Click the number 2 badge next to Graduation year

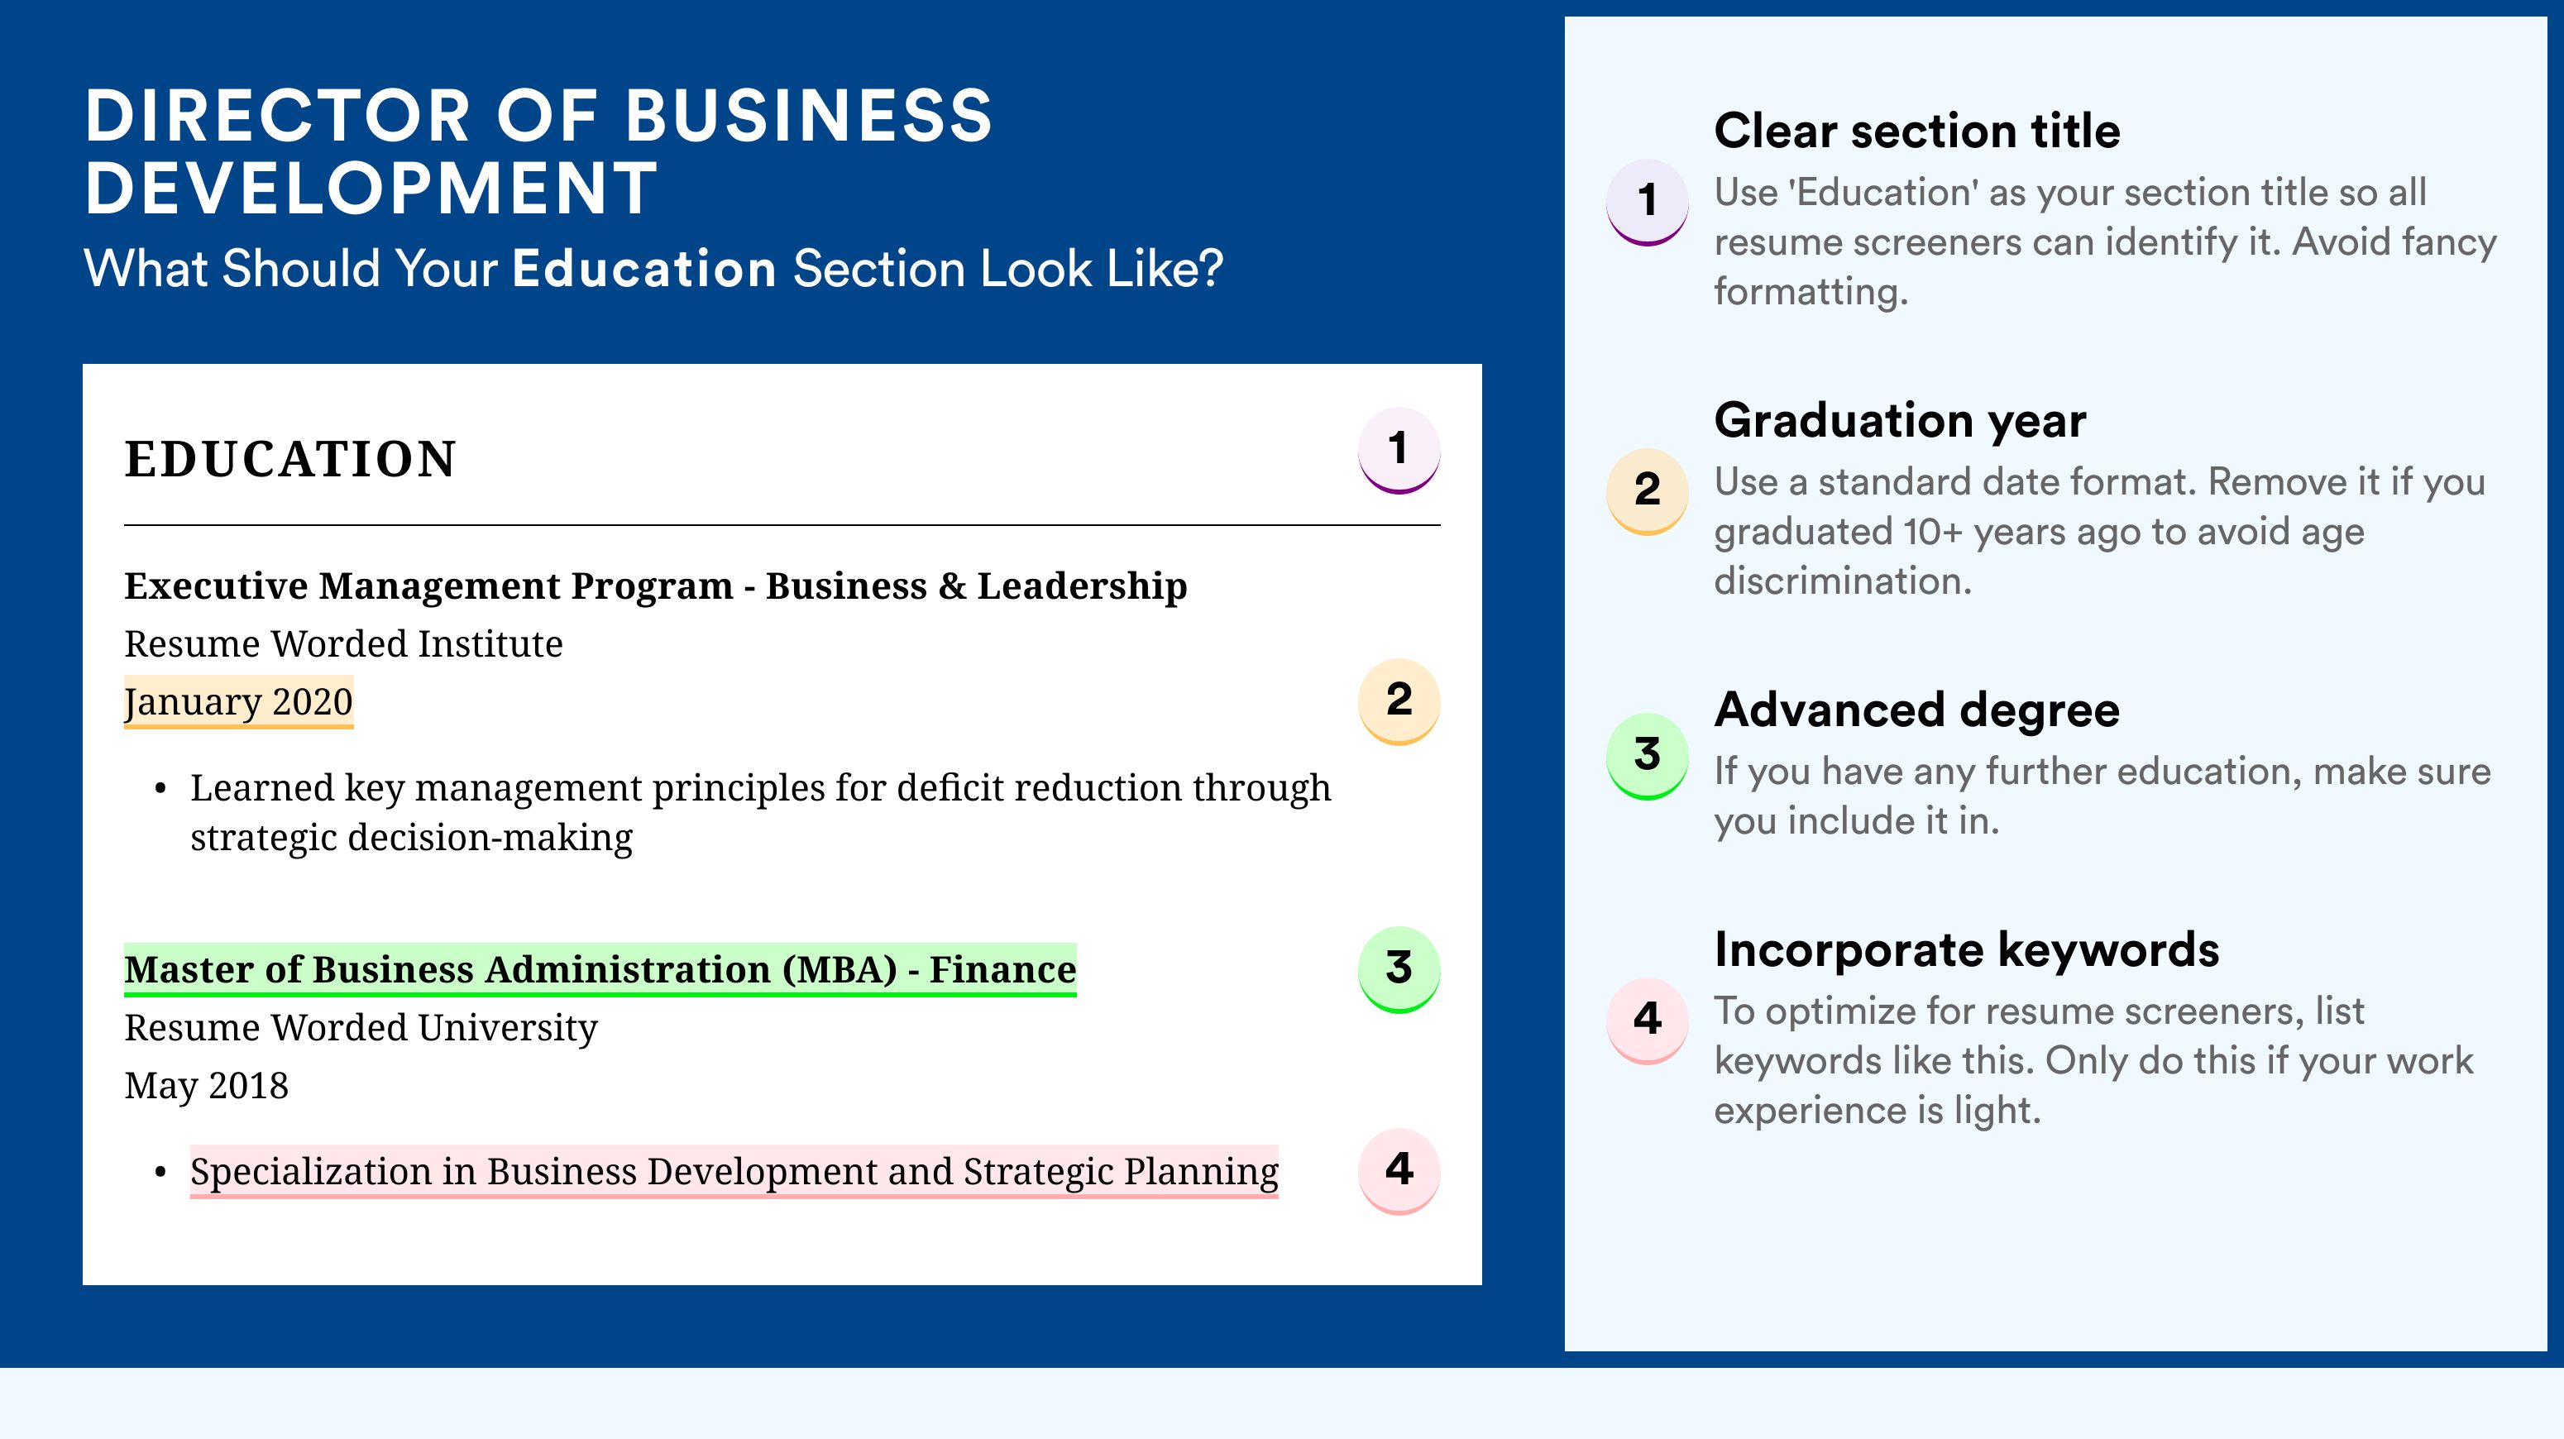[1646, 491]
